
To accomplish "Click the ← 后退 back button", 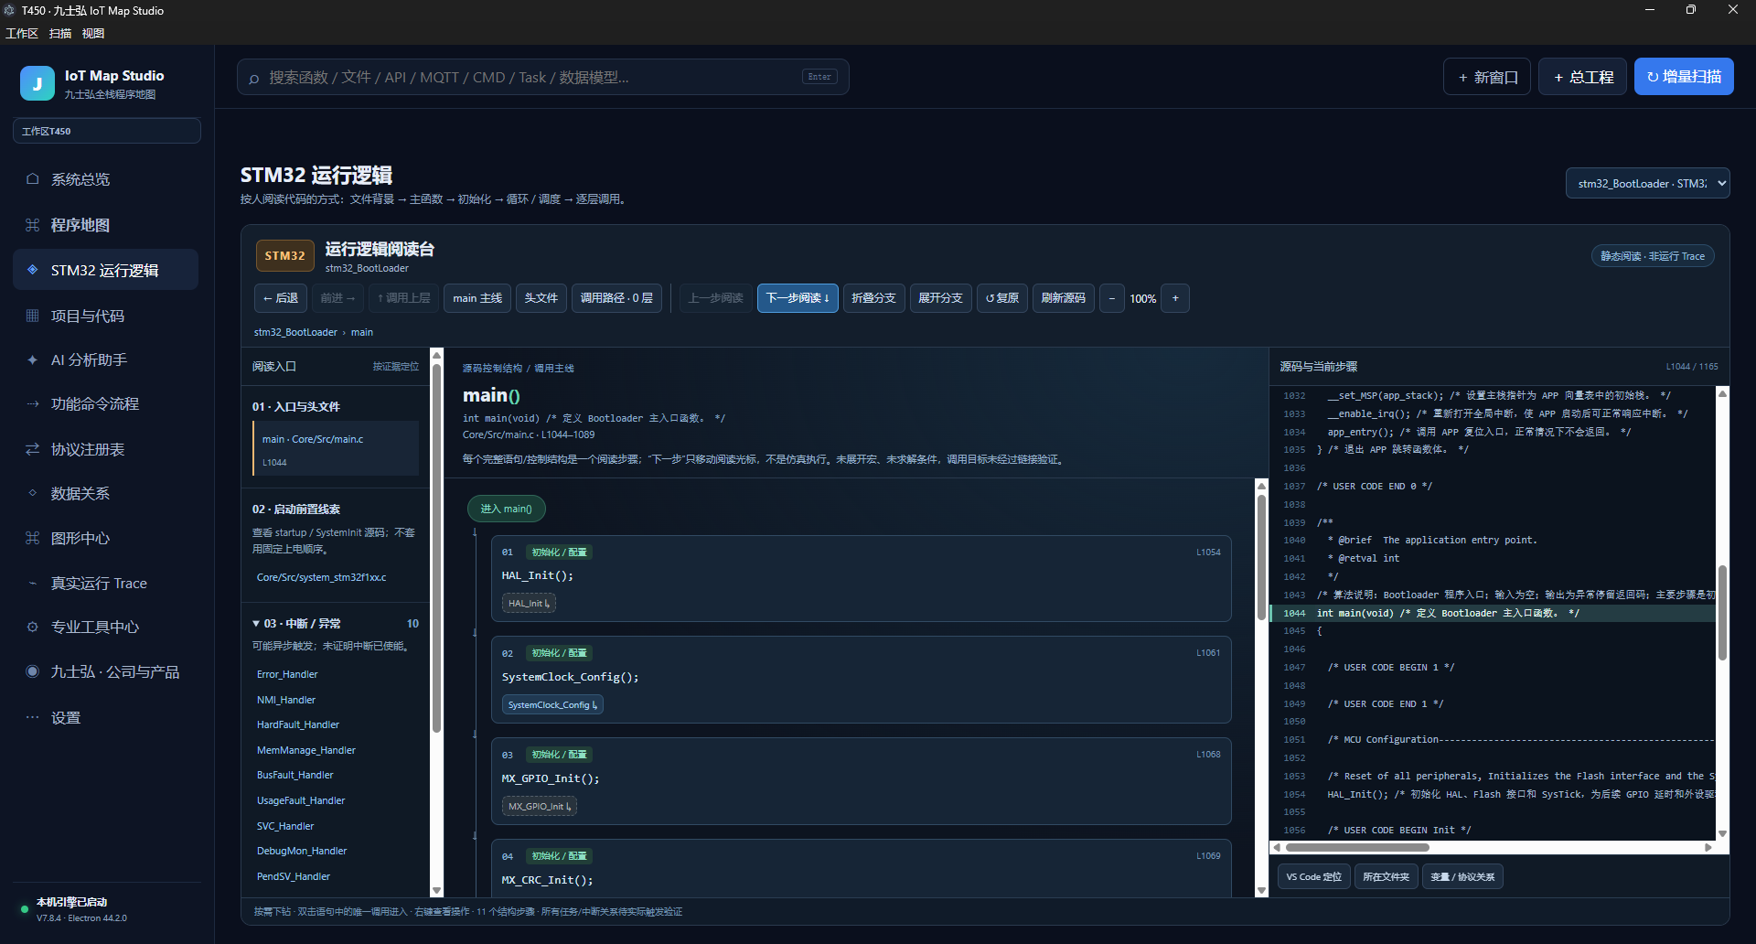I will (x=281, y=298).
